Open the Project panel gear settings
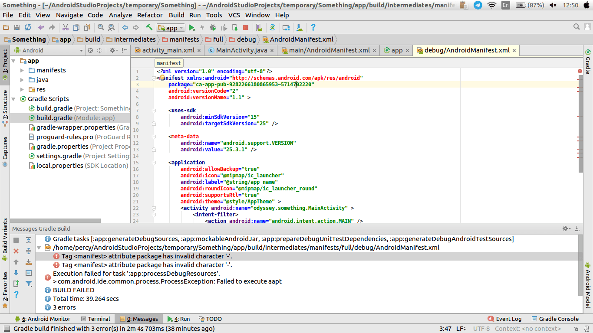Screen dimensions: 593x333 click(112, 50)
